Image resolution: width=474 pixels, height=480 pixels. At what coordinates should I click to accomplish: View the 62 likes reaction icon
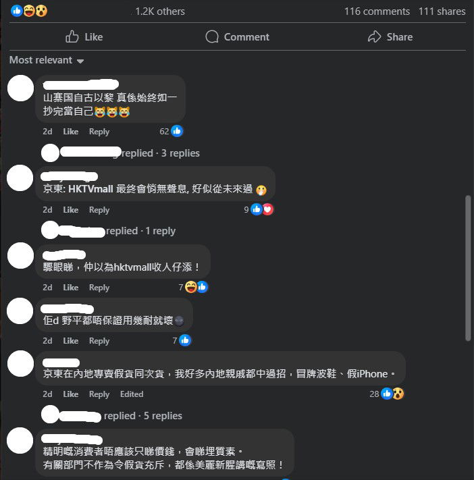(x=177, y=132)
